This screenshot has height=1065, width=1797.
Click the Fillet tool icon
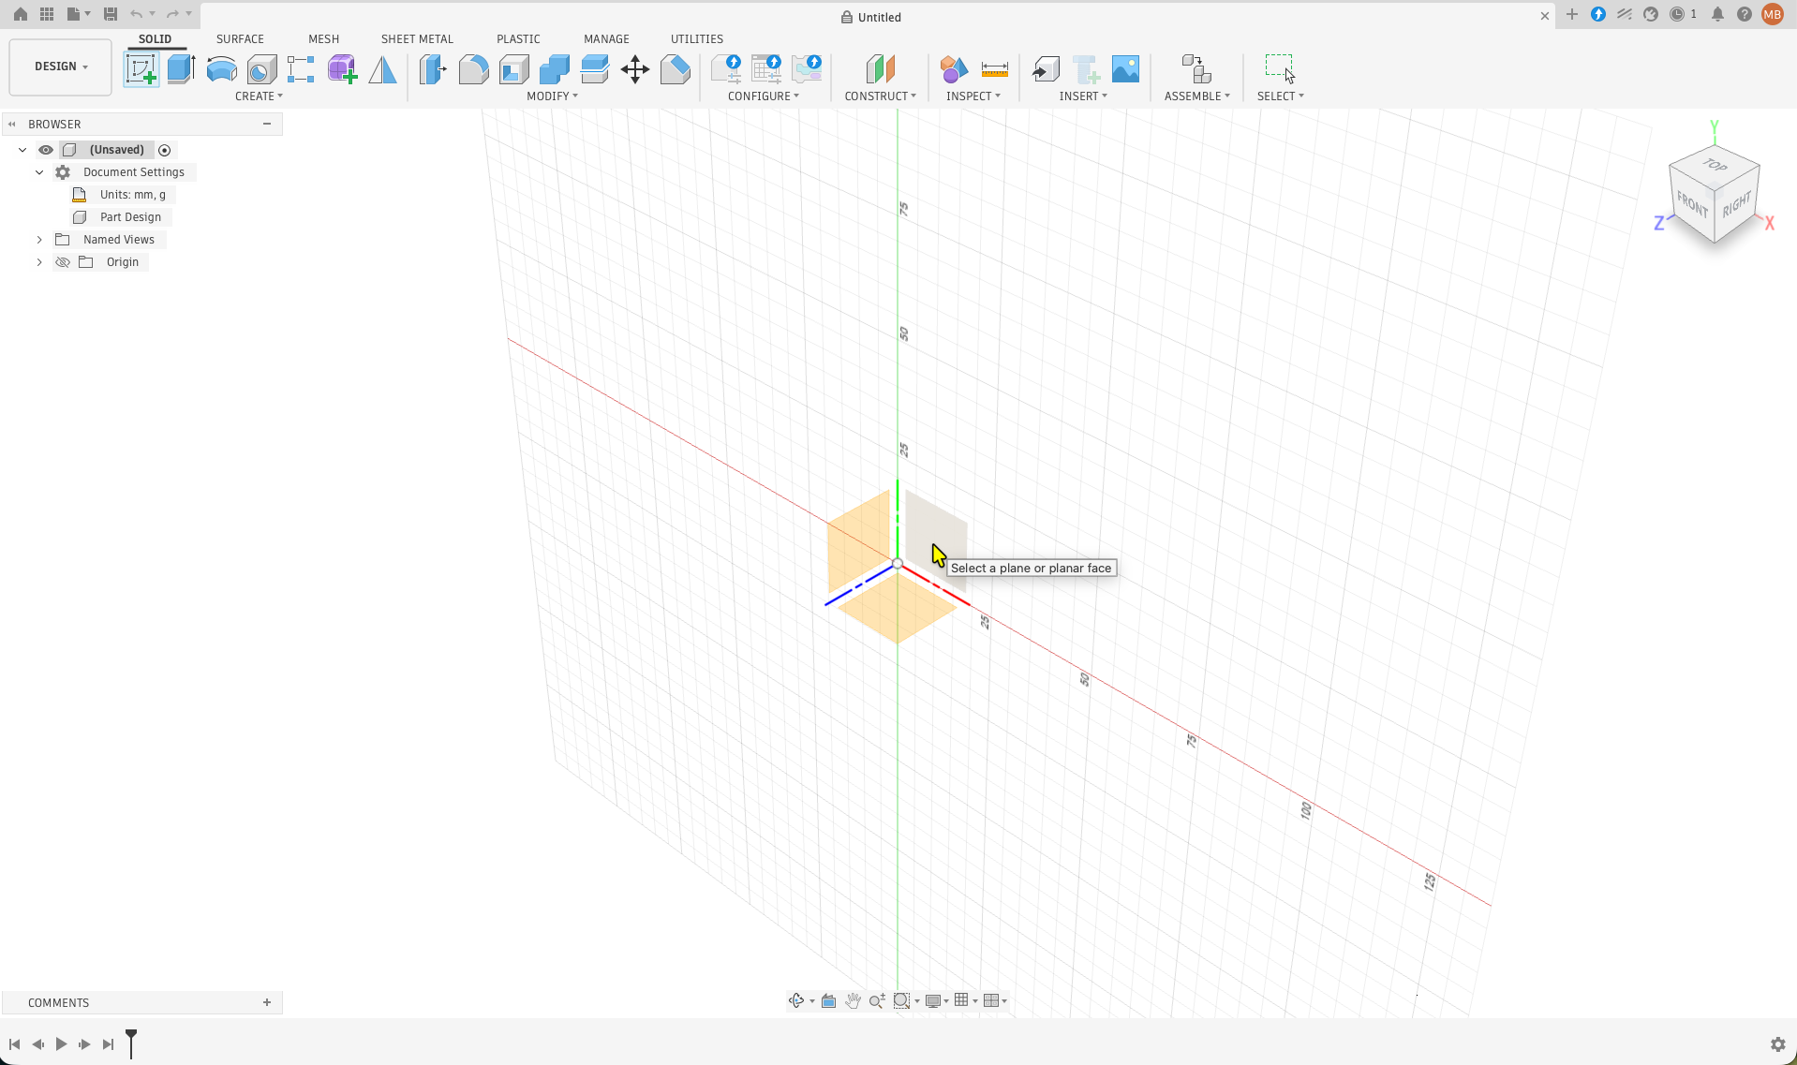click(x=473, y=69)
